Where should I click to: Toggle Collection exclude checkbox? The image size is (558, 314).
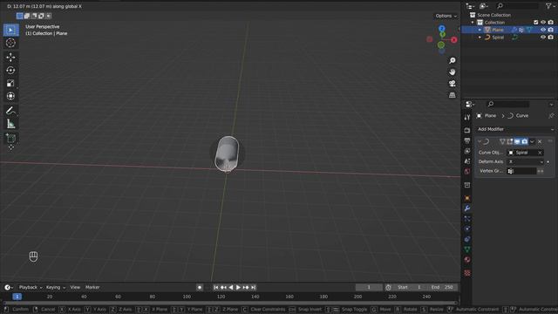pos(536,22)
